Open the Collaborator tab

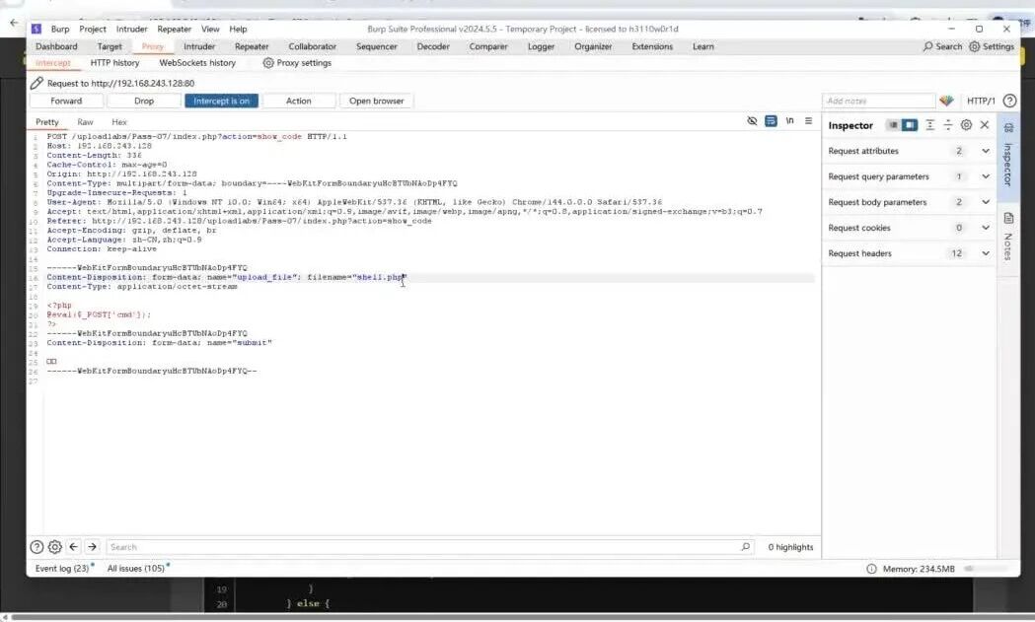click(312, 47)
